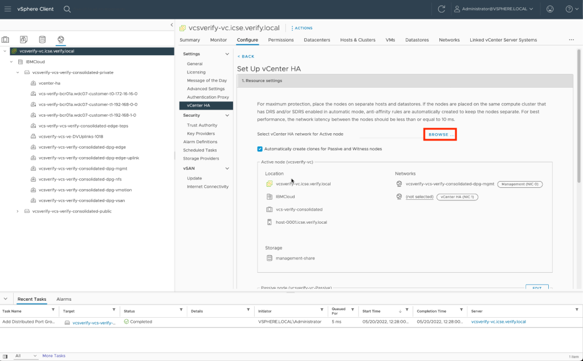This screenshot has height=361, width=583.
Task: Collapse the IBMCloud datacenter tree node
Action: tap(12, 61)
